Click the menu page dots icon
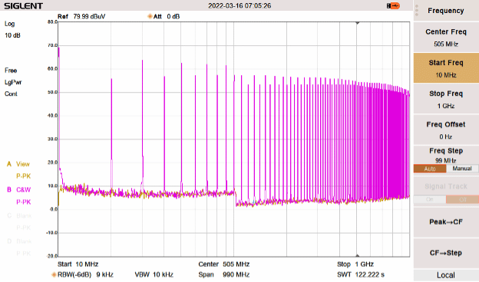The width and height of the screenshot is (479, 282). (417, 11)
